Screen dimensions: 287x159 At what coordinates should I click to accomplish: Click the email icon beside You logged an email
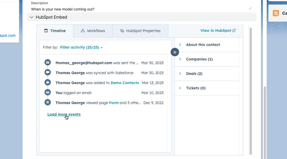click(48, 92)
